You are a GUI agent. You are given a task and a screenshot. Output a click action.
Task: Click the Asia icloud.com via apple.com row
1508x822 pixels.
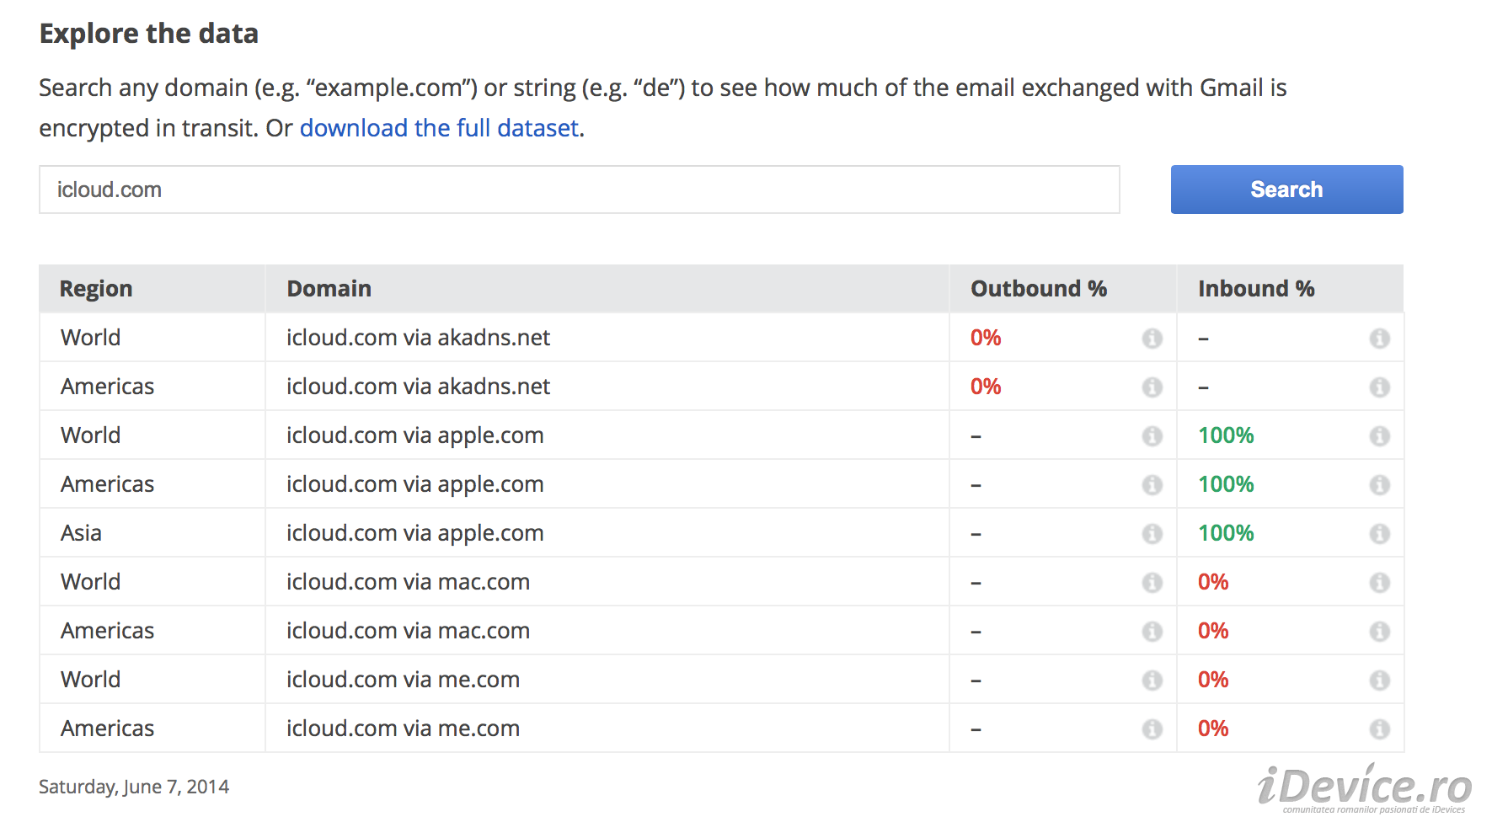(414, 533)
